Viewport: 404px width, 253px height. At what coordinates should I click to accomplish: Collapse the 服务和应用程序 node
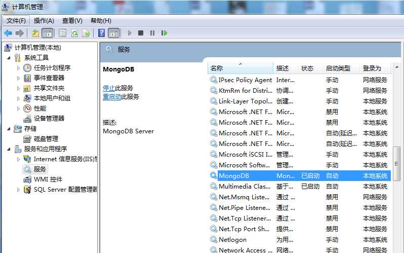click(x=9, y=149)
